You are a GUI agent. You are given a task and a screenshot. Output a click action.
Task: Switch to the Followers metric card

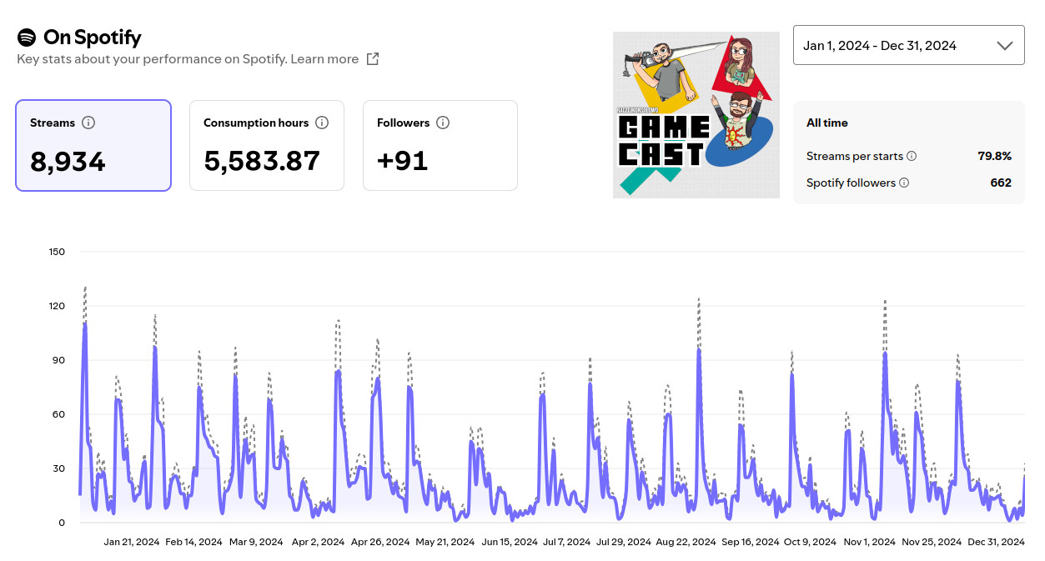click(x=440, y=146)
